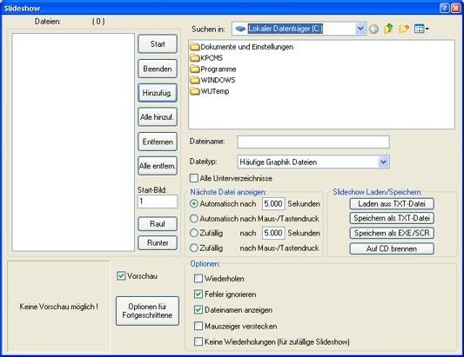Viewport: 464px width, 357px height.
Task: Create new folder icon in toolbar
Action: (404, 29)
